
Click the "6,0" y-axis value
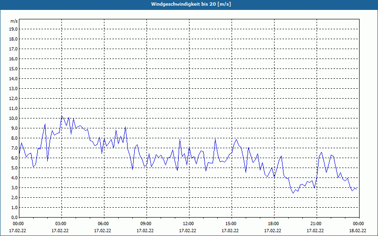pos(14,158)
